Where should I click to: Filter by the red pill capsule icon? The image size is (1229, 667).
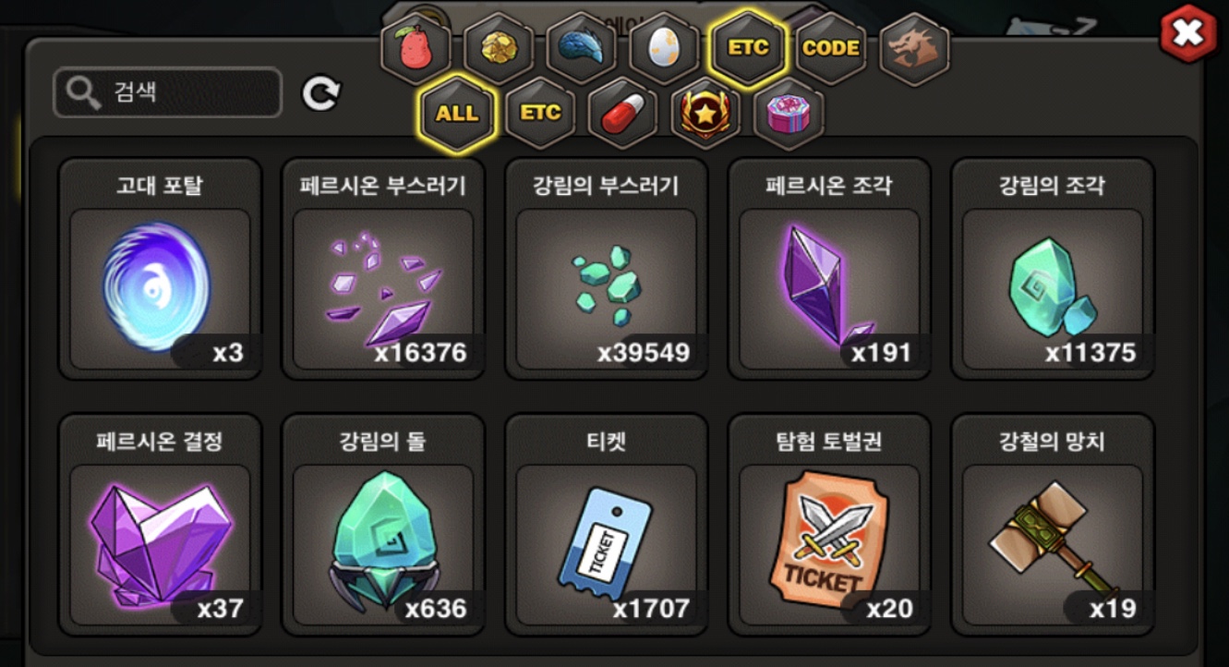point(623,114)
